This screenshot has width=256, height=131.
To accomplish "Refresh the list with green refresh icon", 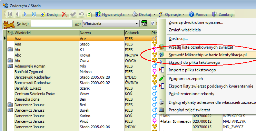I will tap(89, 14).
